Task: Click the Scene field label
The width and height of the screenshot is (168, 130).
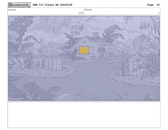Action: 12,10
